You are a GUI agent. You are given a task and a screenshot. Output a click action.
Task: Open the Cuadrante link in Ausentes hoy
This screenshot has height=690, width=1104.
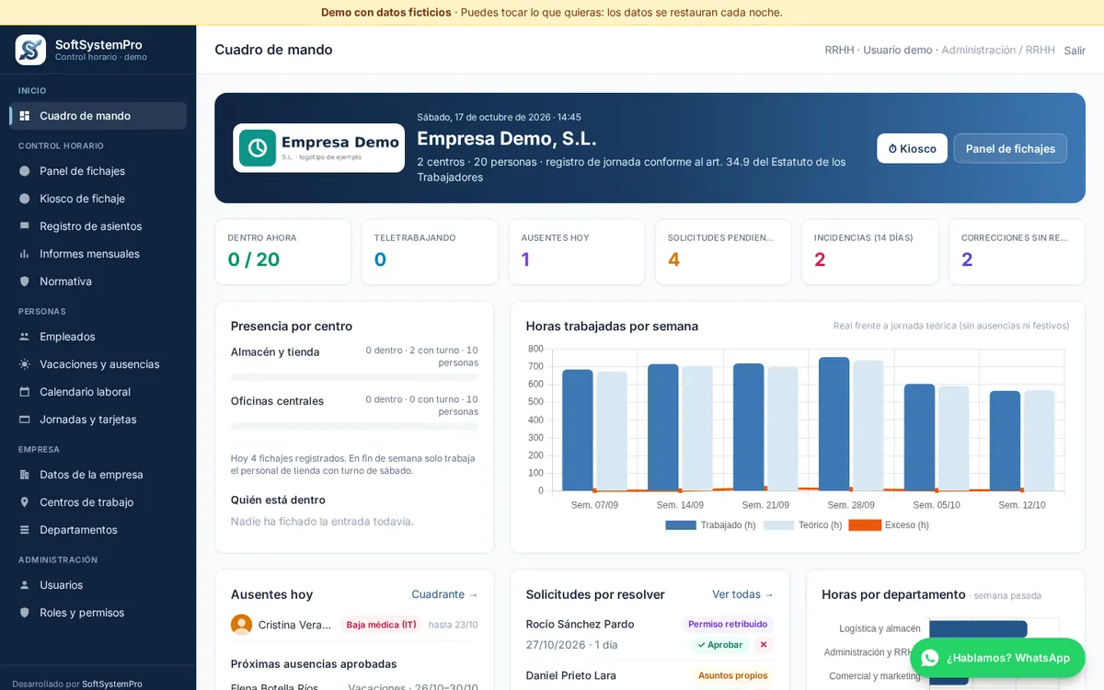coord(445,594)
